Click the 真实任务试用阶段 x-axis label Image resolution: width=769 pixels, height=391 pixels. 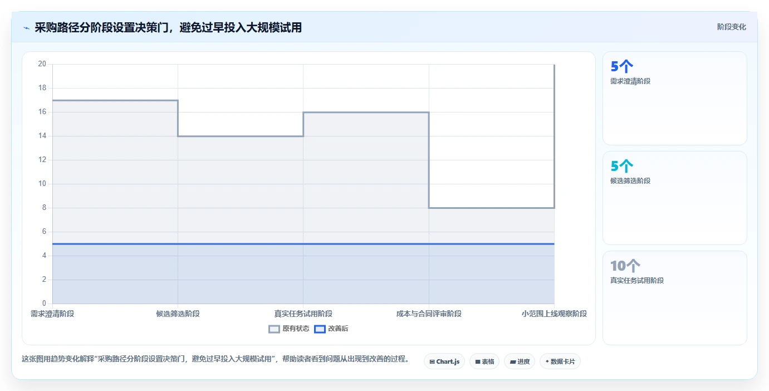click(303, 314)
